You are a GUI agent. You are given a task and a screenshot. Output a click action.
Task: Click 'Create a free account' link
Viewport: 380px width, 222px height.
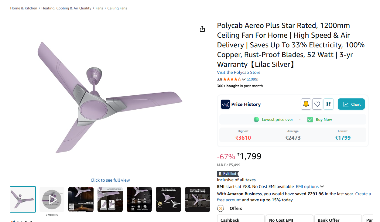pyautogui.click(x=363, y=194)
